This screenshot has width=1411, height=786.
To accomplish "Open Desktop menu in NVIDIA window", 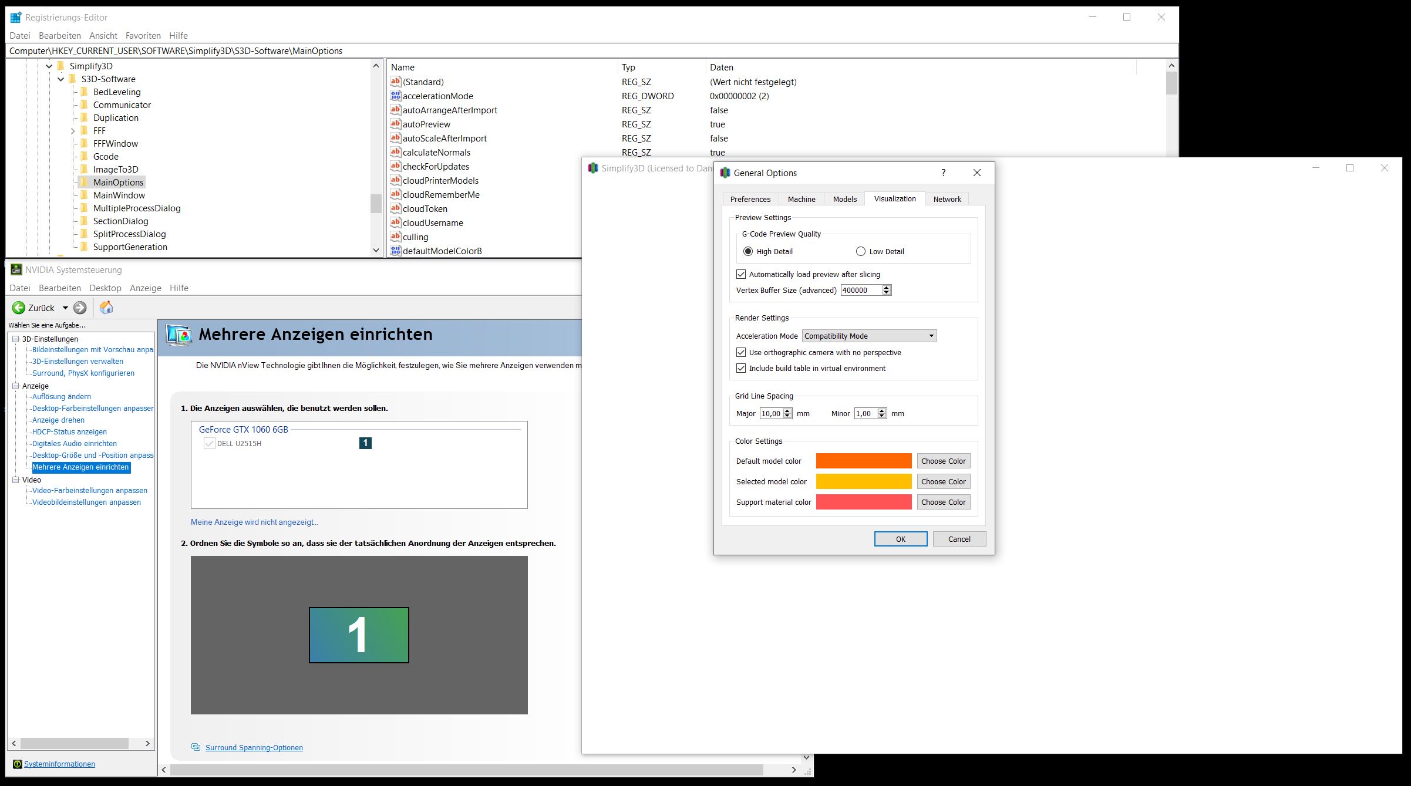I will [x=105, y=288].
